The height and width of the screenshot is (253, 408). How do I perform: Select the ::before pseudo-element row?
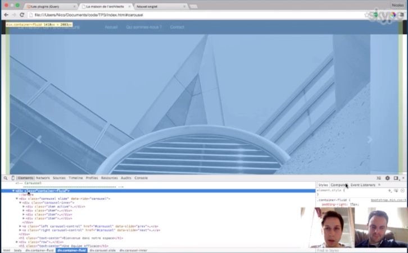coord(26,195)
